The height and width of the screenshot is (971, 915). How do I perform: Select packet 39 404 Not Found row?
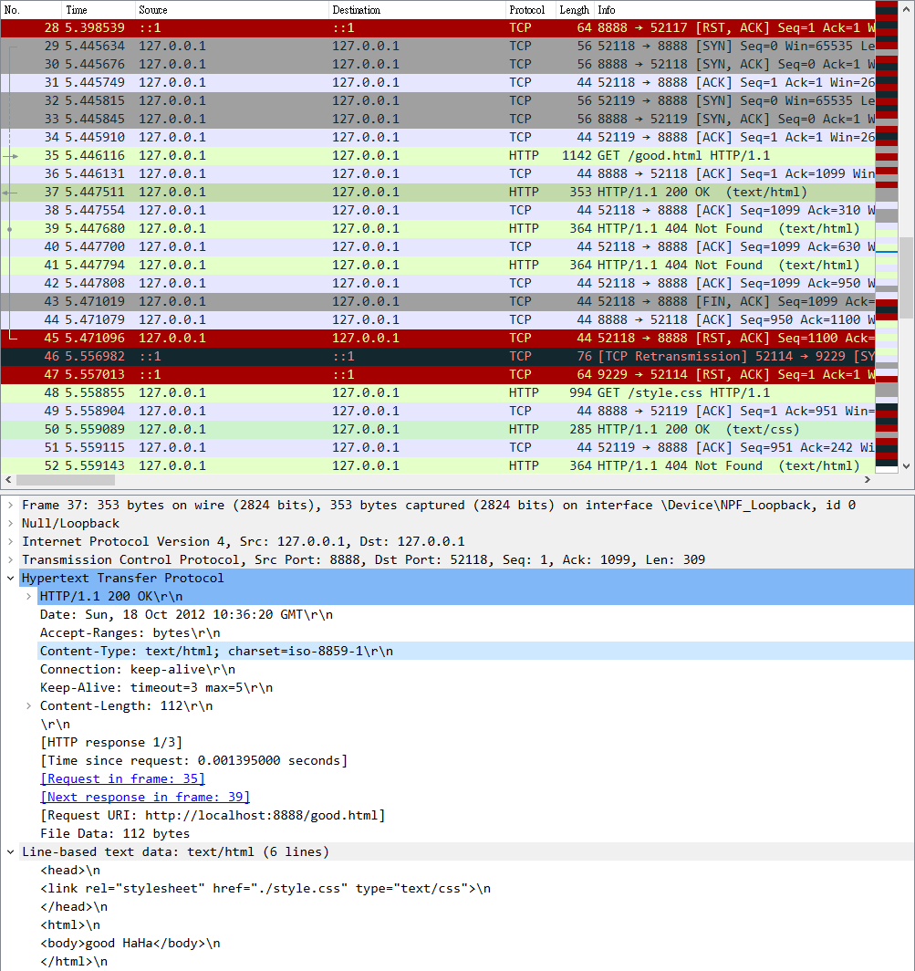[x=438, y=228]
